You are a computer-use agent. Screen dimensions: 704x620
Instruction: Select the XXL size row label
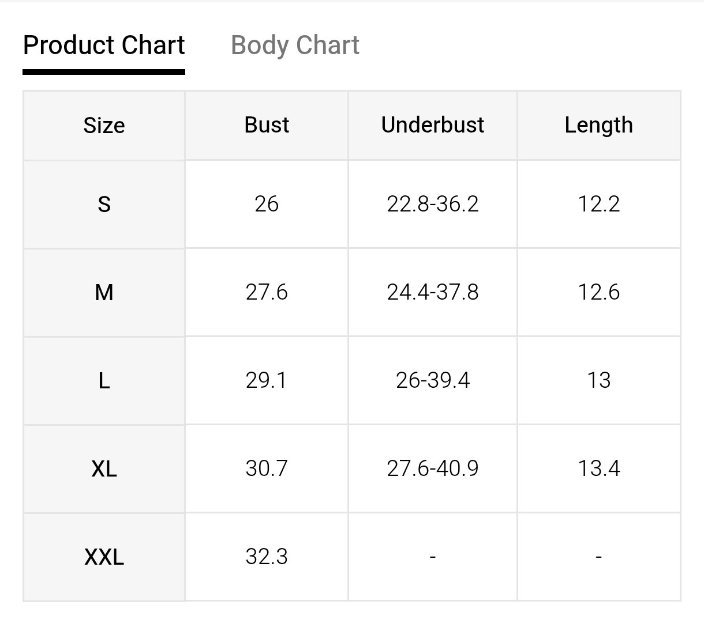pyautogui.click(x=104, y=557)
